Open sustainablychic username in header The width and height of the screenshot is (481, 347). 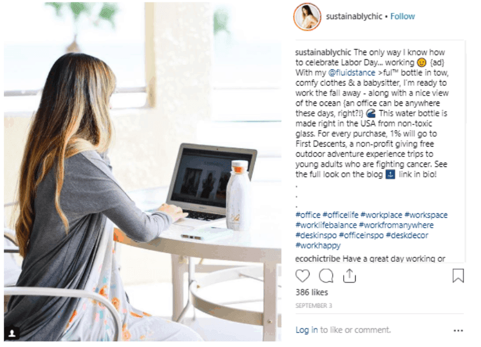coord(354,16)
